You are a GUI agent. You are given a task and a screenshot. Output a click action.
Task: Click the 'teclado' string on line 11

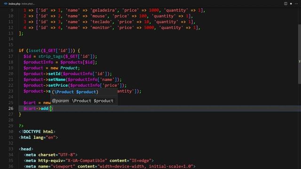pos(101,22)
